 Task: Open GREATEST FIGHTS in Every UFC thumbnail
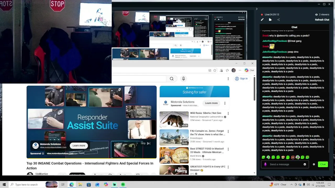coord(174,170)
